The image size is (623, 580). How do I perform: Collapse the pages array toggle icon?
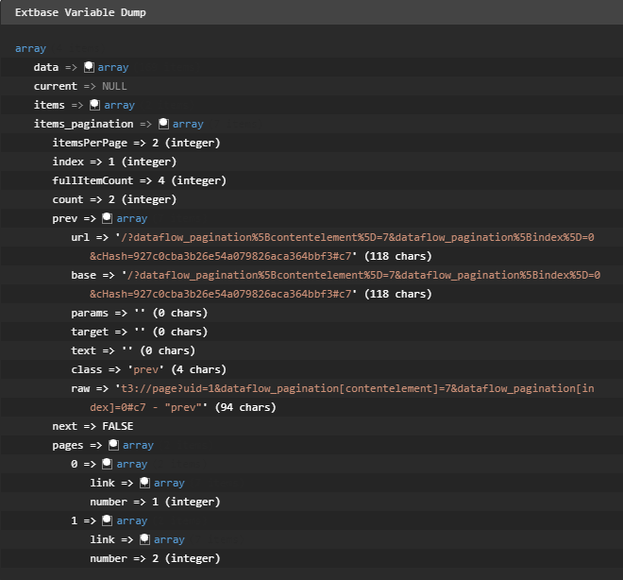coord(113,445)
